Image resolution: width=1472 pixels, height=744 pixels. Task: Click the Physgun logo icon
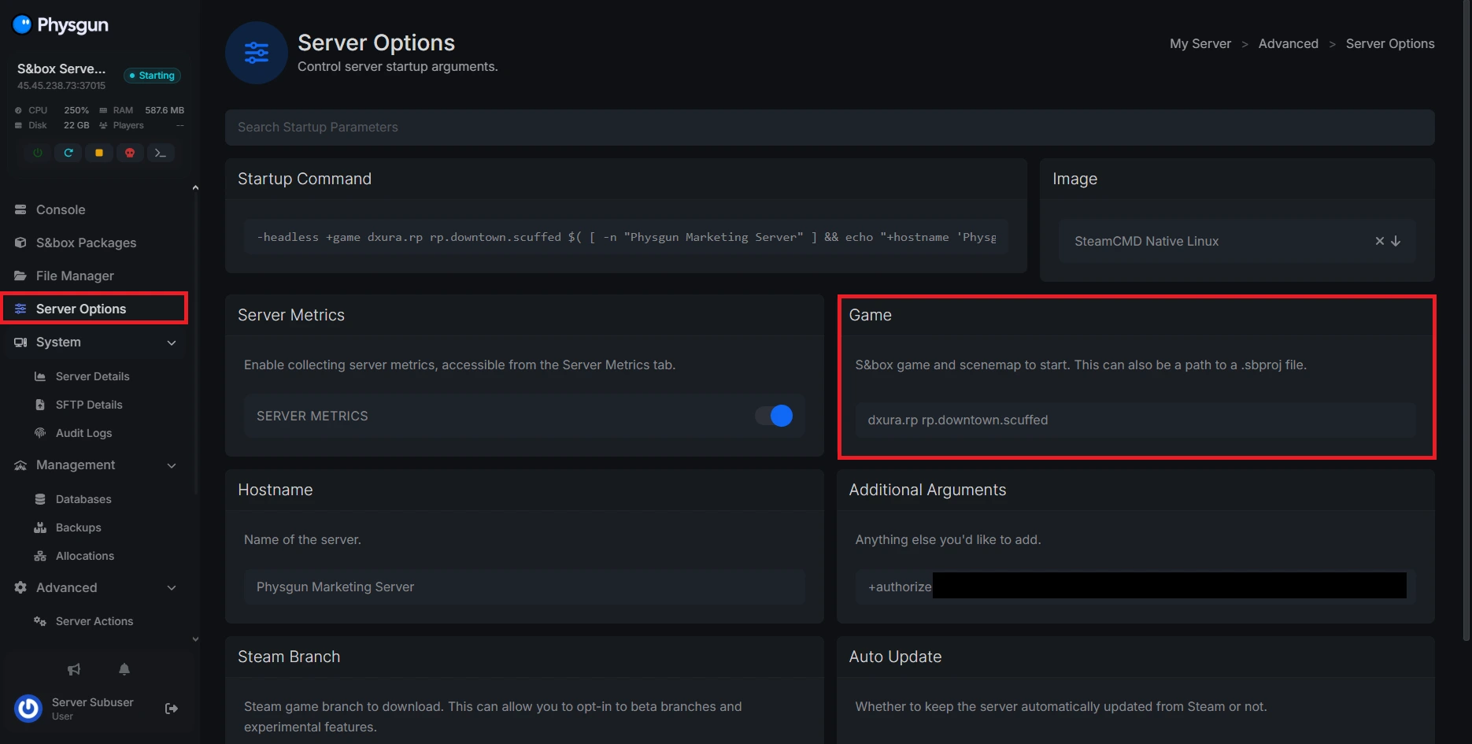click(x=22, y=24)
